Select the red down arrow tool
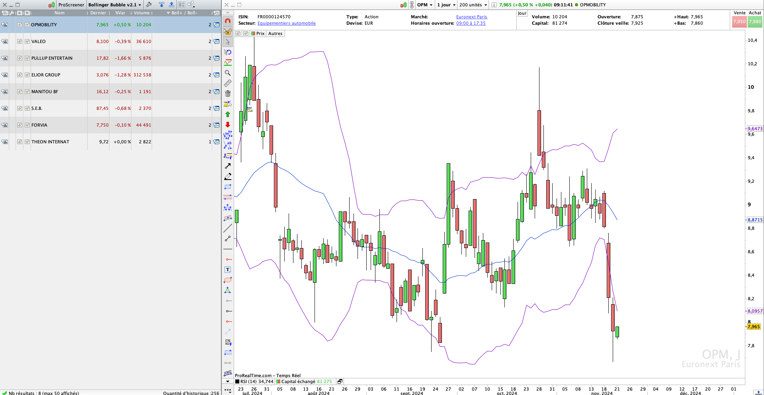Image resolution: width=764 pixels, height=395 pixels. pyautogui.click(x=228, y=125)
